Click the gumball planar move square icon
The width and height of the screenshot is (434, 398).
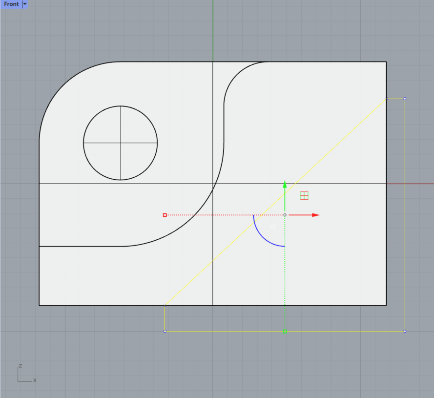304,195
